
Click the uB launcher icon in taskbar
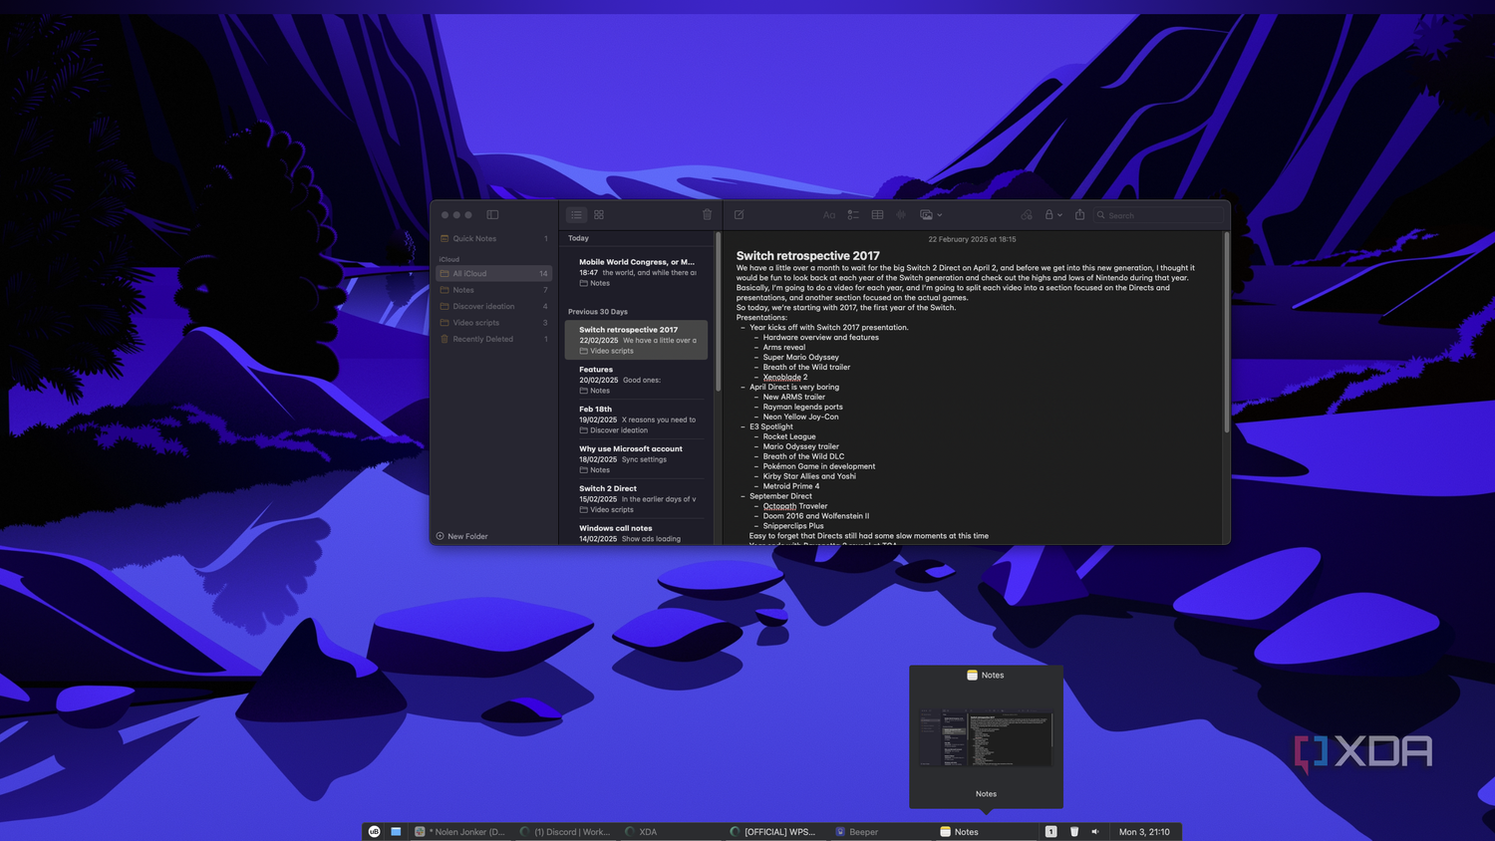tap(375, 831)
